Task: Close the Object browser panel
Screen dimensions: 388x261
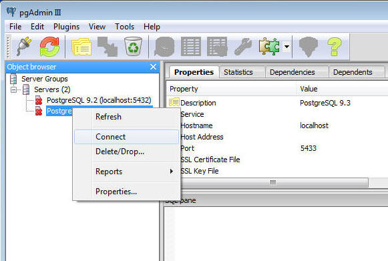Action: 154,67
